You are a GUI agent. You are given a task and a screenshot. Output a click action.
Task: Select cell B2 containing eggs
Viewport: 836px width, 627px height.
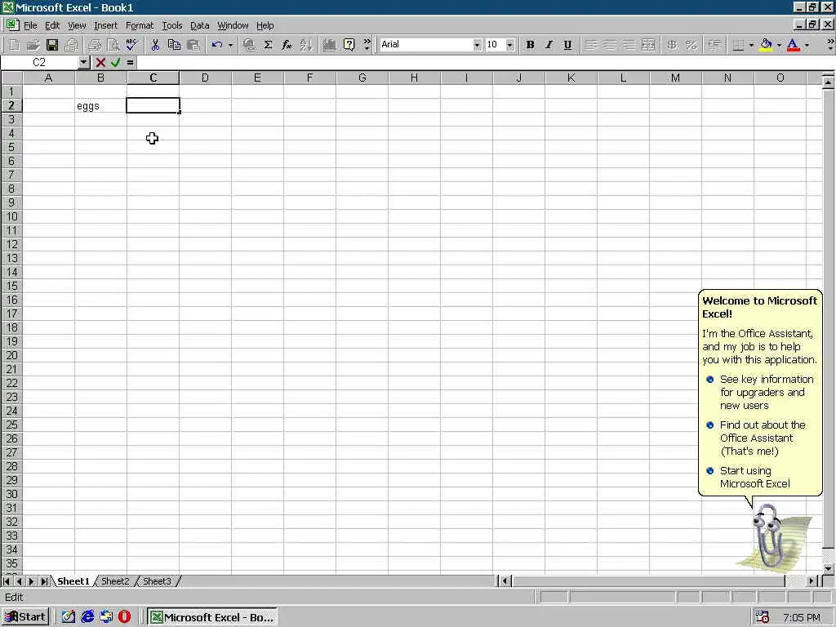(x=100, y=105)
